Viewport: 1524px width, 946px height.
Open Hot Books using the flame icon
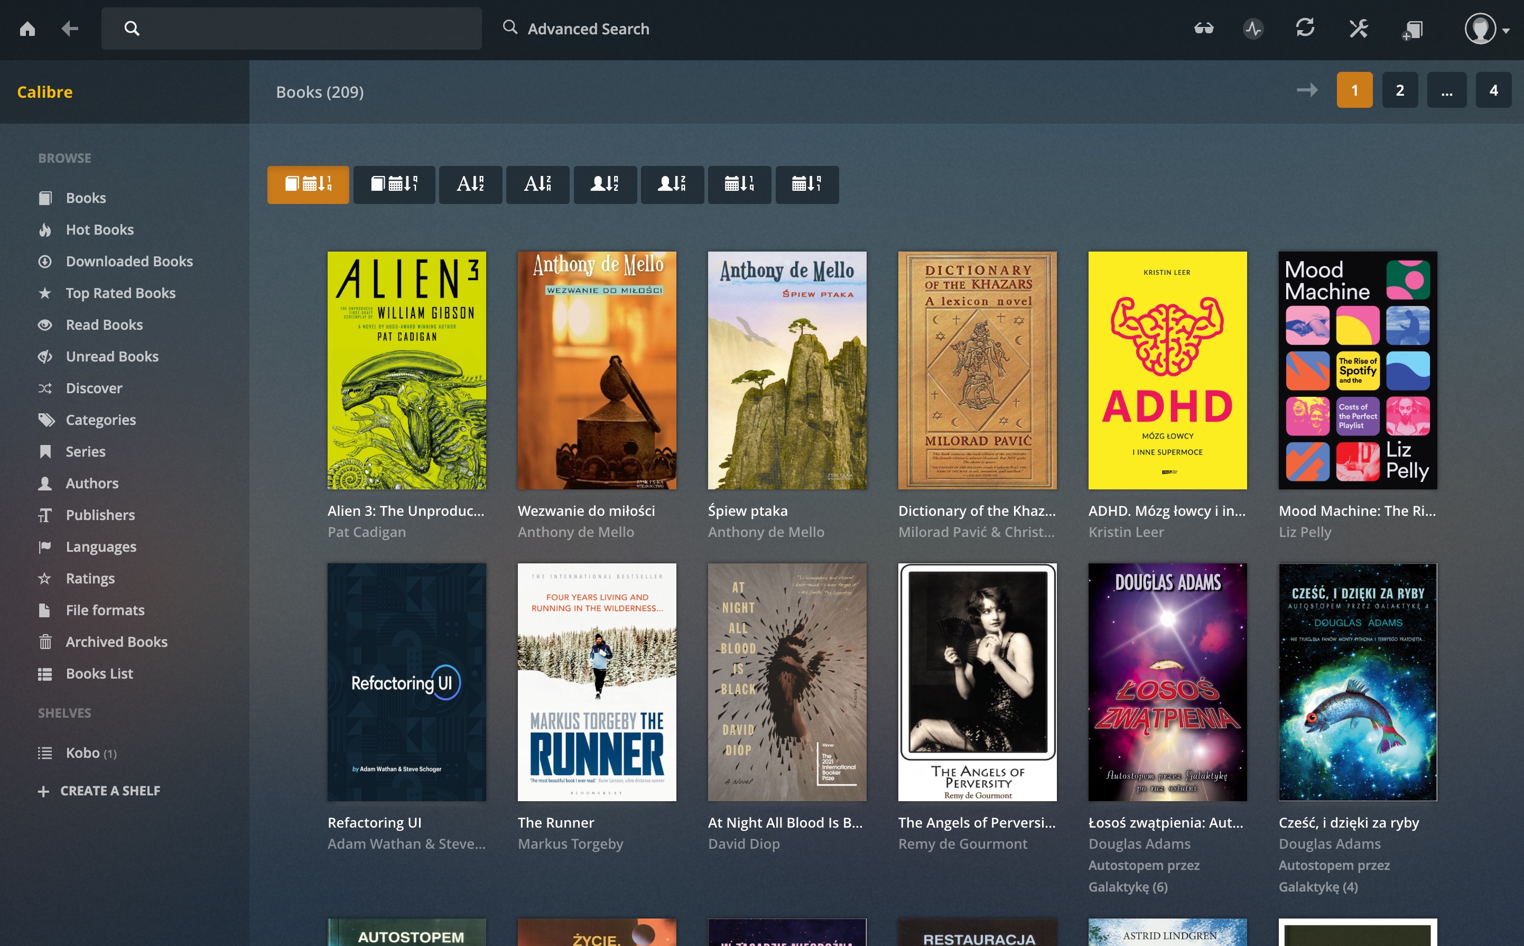tap(99, 229)
